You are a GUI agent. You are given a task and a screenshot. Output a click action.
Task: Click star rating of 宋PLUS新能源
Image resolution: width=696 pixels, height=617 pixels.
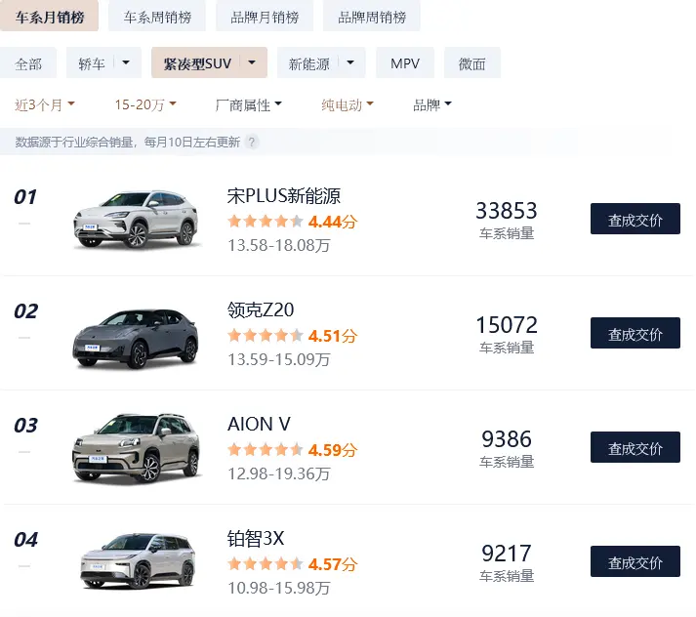(266, 221)
